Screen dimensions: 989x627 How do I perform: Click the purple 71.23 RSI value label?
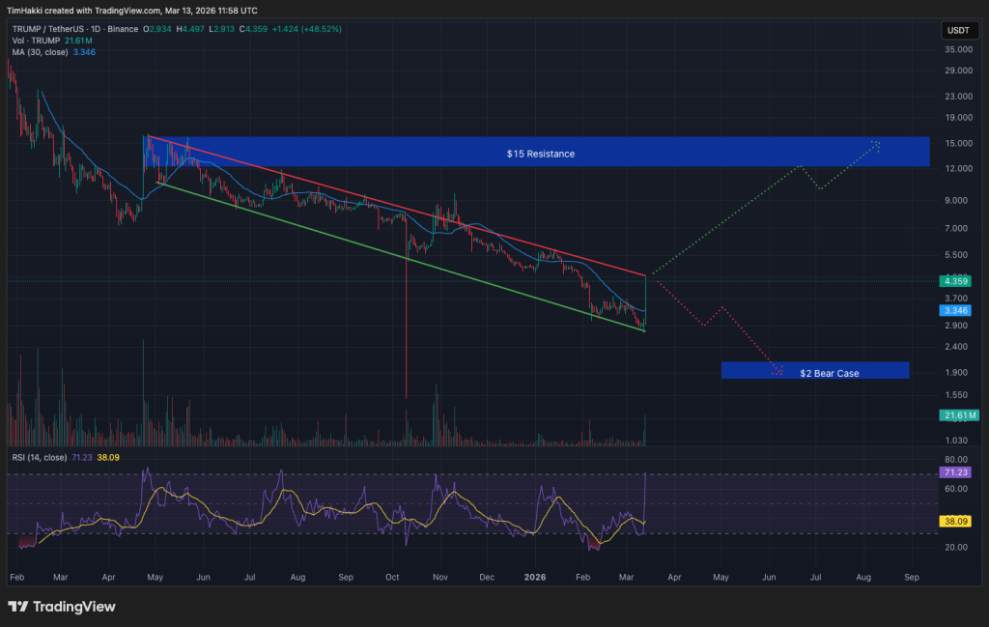(x=958, y=472)
